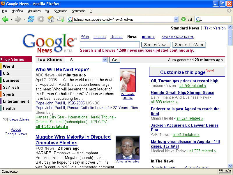Select the Entertainment news section

pos(16,101)
